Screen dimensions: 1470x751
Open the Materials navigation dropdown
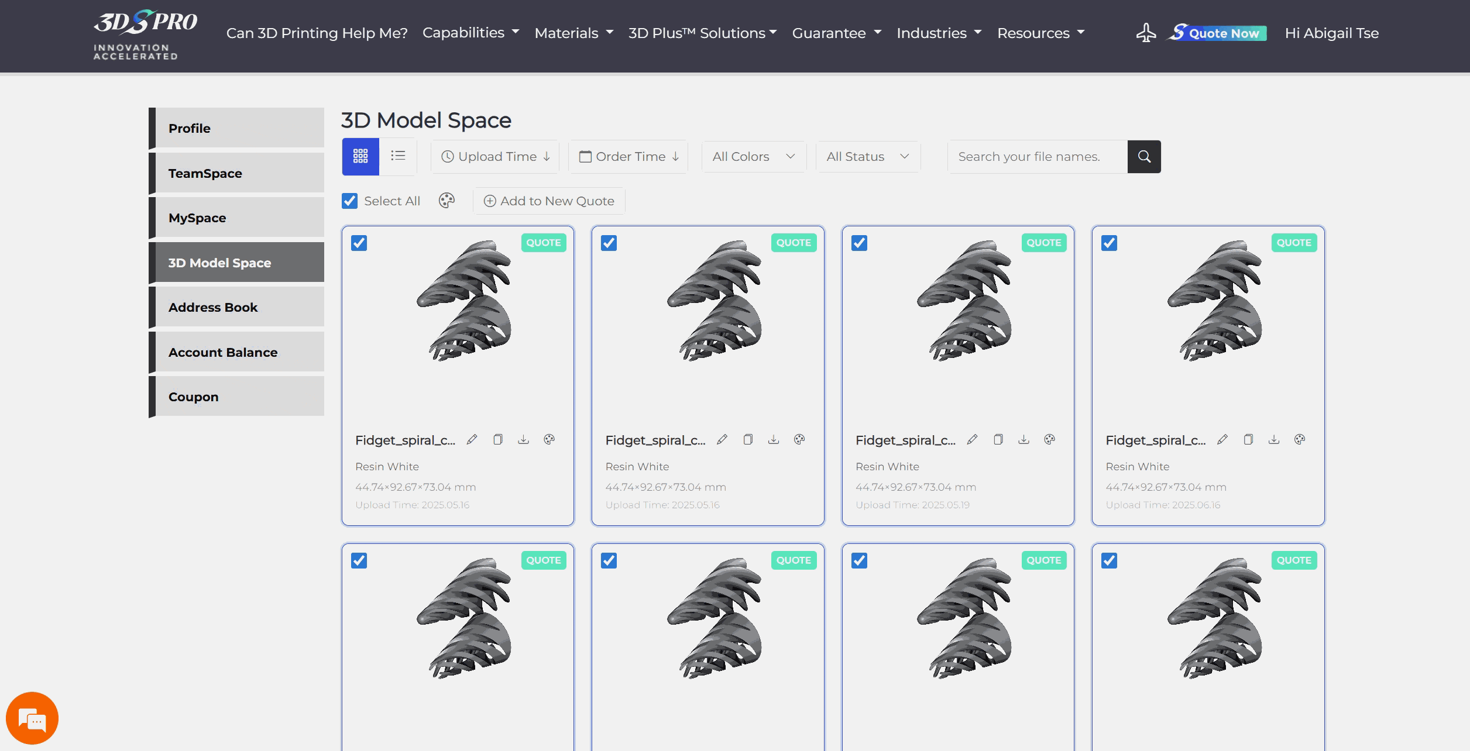[x=573, y=33]
